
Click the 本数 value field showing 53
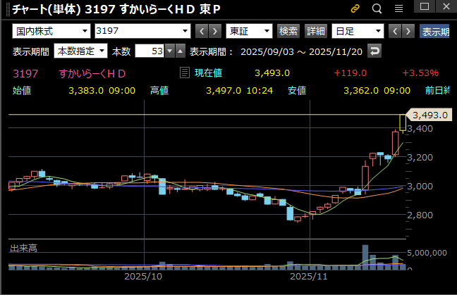[150, 51]
